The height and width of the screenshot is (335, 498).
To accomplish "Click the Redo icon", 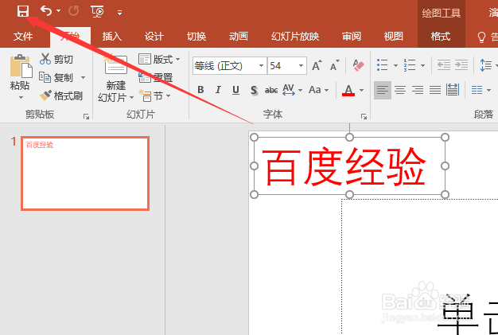I will [74, 11].
